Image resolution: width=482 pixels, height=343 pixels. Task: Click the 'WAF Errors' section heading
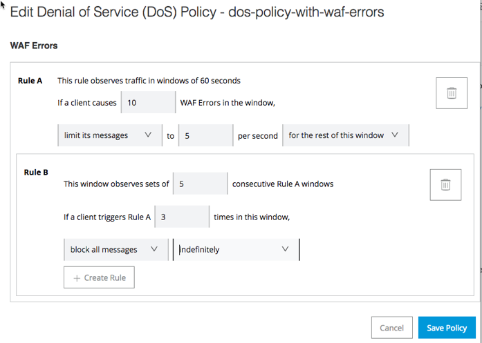34,46
